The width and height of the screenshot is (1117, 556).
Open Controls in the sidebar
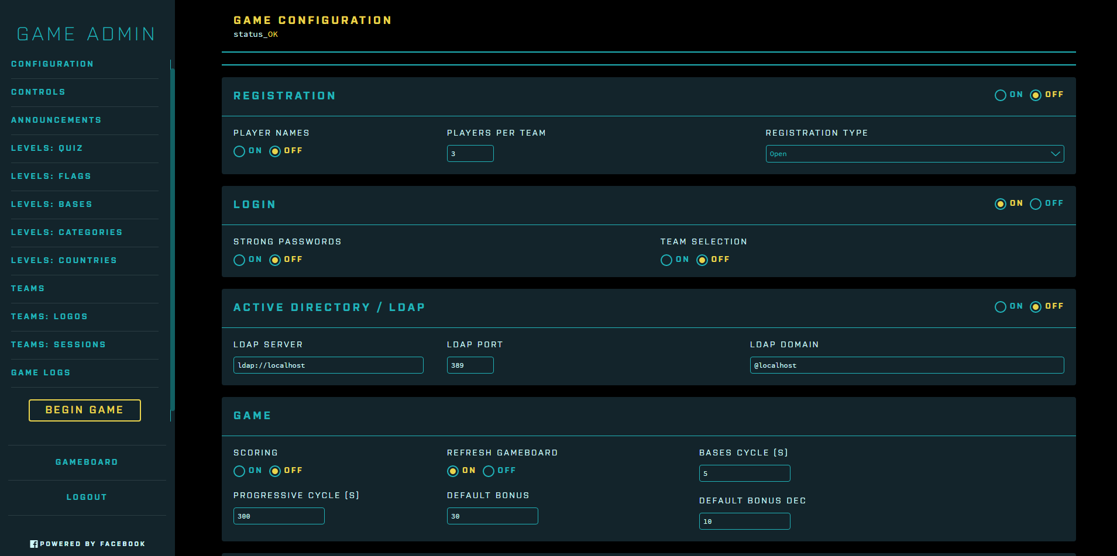pyautogui.click(x=38, y=92)
